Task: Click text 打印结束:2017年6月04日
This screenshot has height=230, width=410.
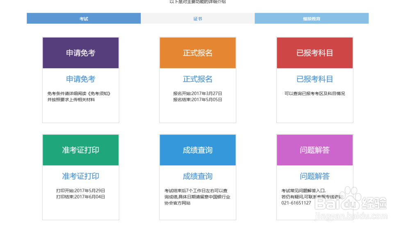Action: [x=80, y=197]
